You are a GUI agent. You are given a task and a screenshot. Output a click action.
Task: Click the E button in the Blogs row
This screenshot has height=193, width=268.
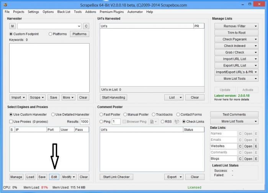256,159
